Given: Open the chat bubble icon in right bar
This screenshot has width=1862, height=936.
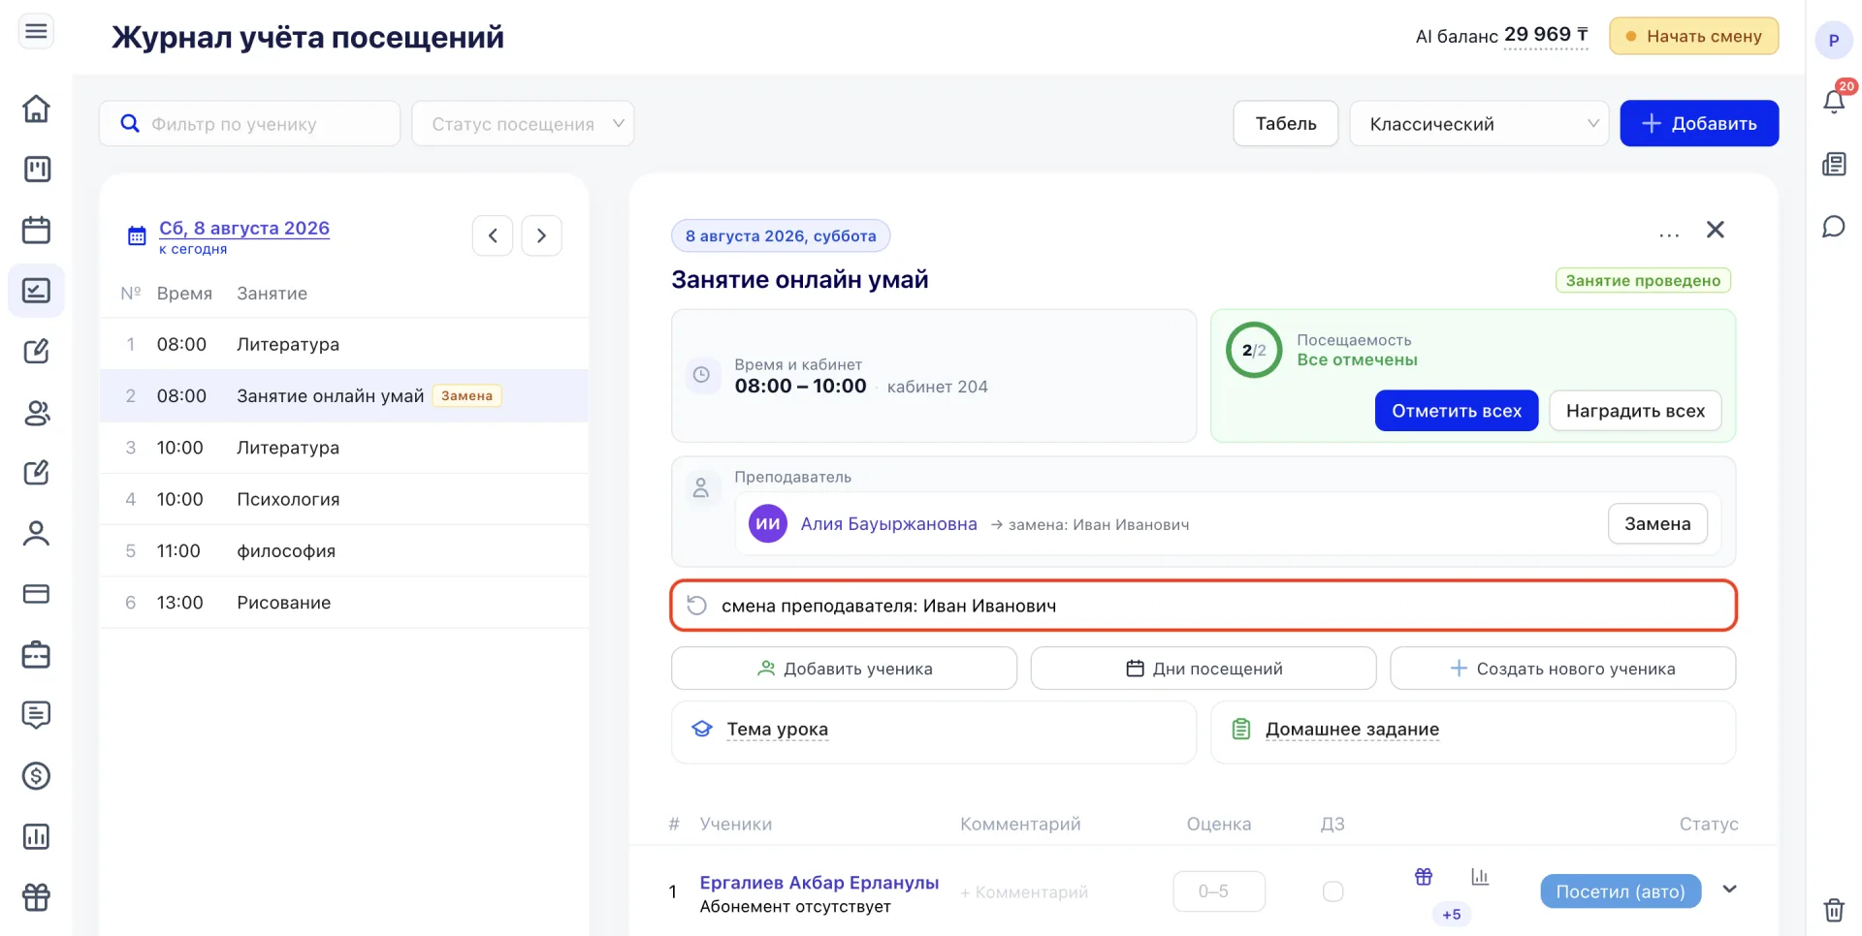Looking at the screenshot, I should (x=1834, y=227).
